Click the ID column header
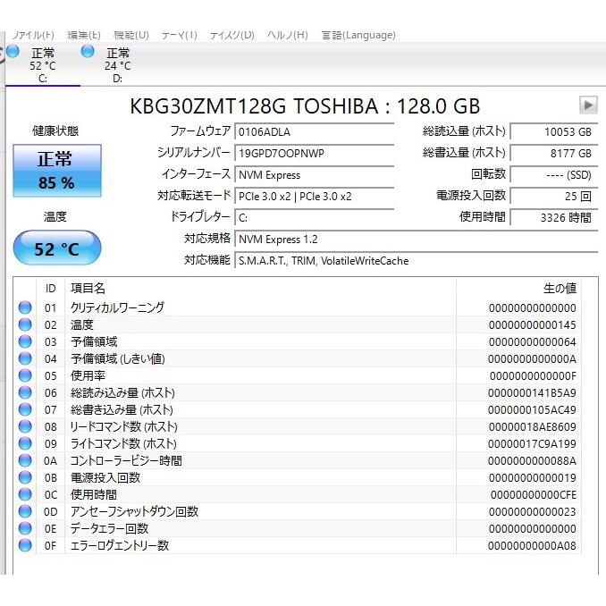Viewport: 606px width, 606px height. click(51, 289)
